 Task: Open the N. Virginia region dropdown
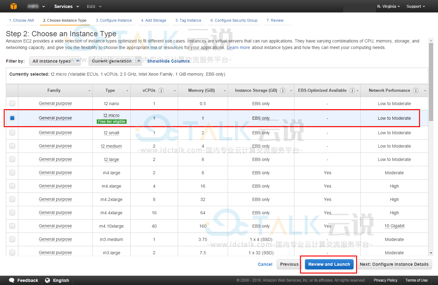pyautogui.click(x=388, y=6)
